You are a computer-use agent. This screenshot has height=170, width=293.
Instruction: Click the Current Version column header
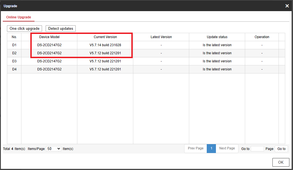point(105,37)
